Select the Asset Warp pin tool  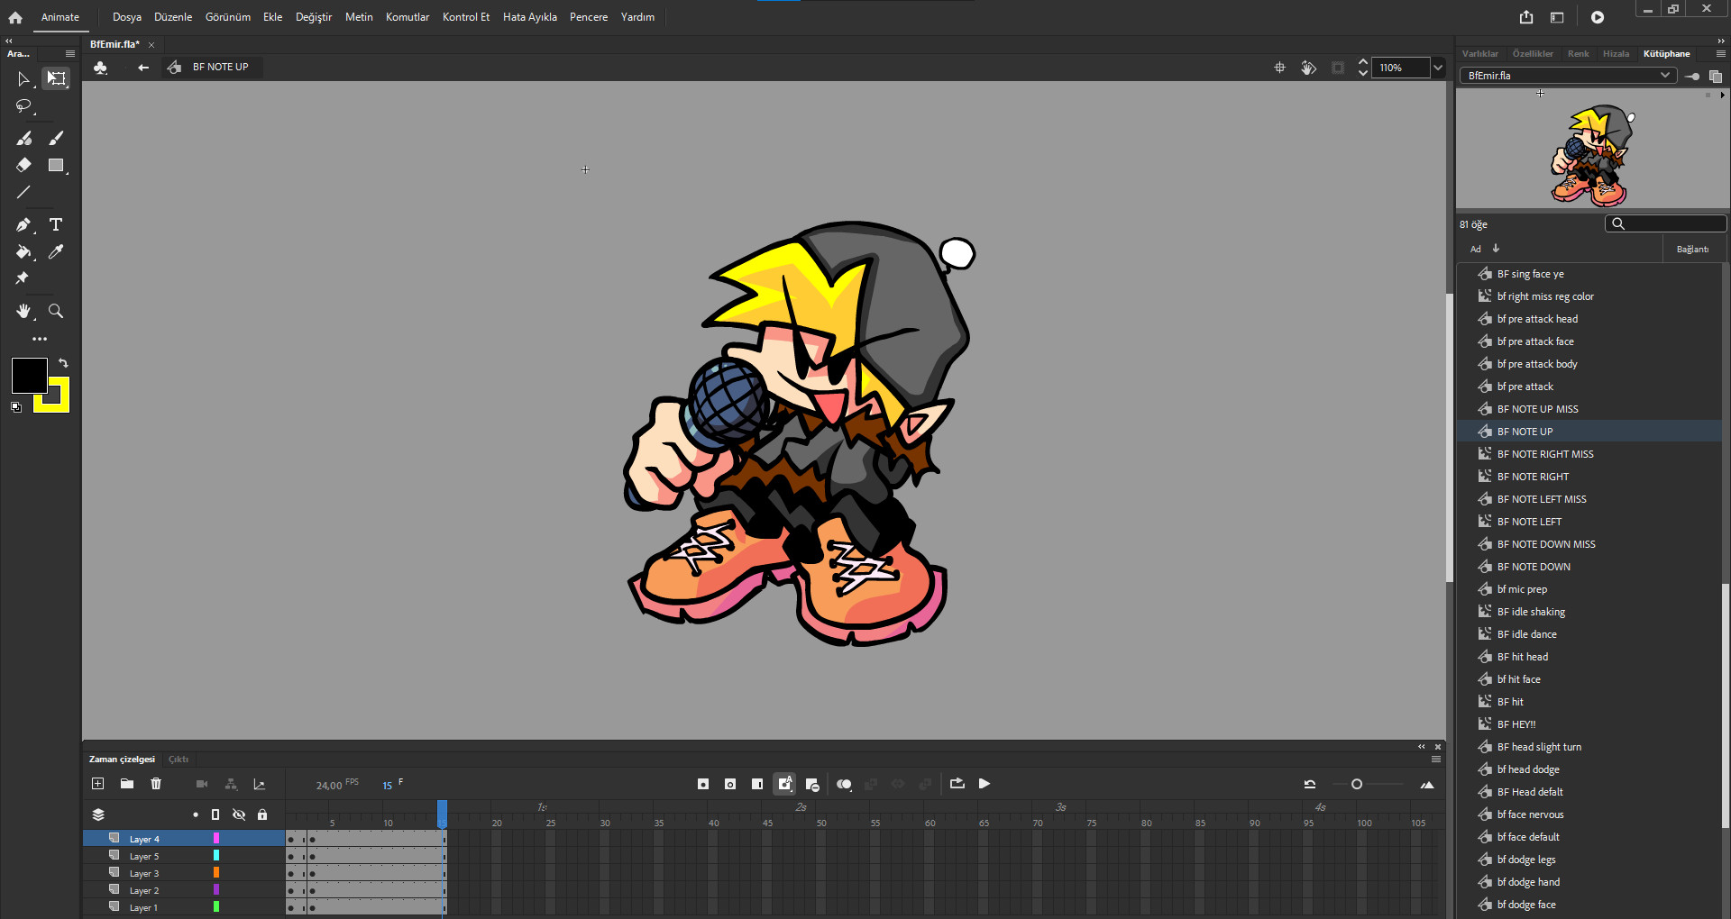(x=23, y=278)
